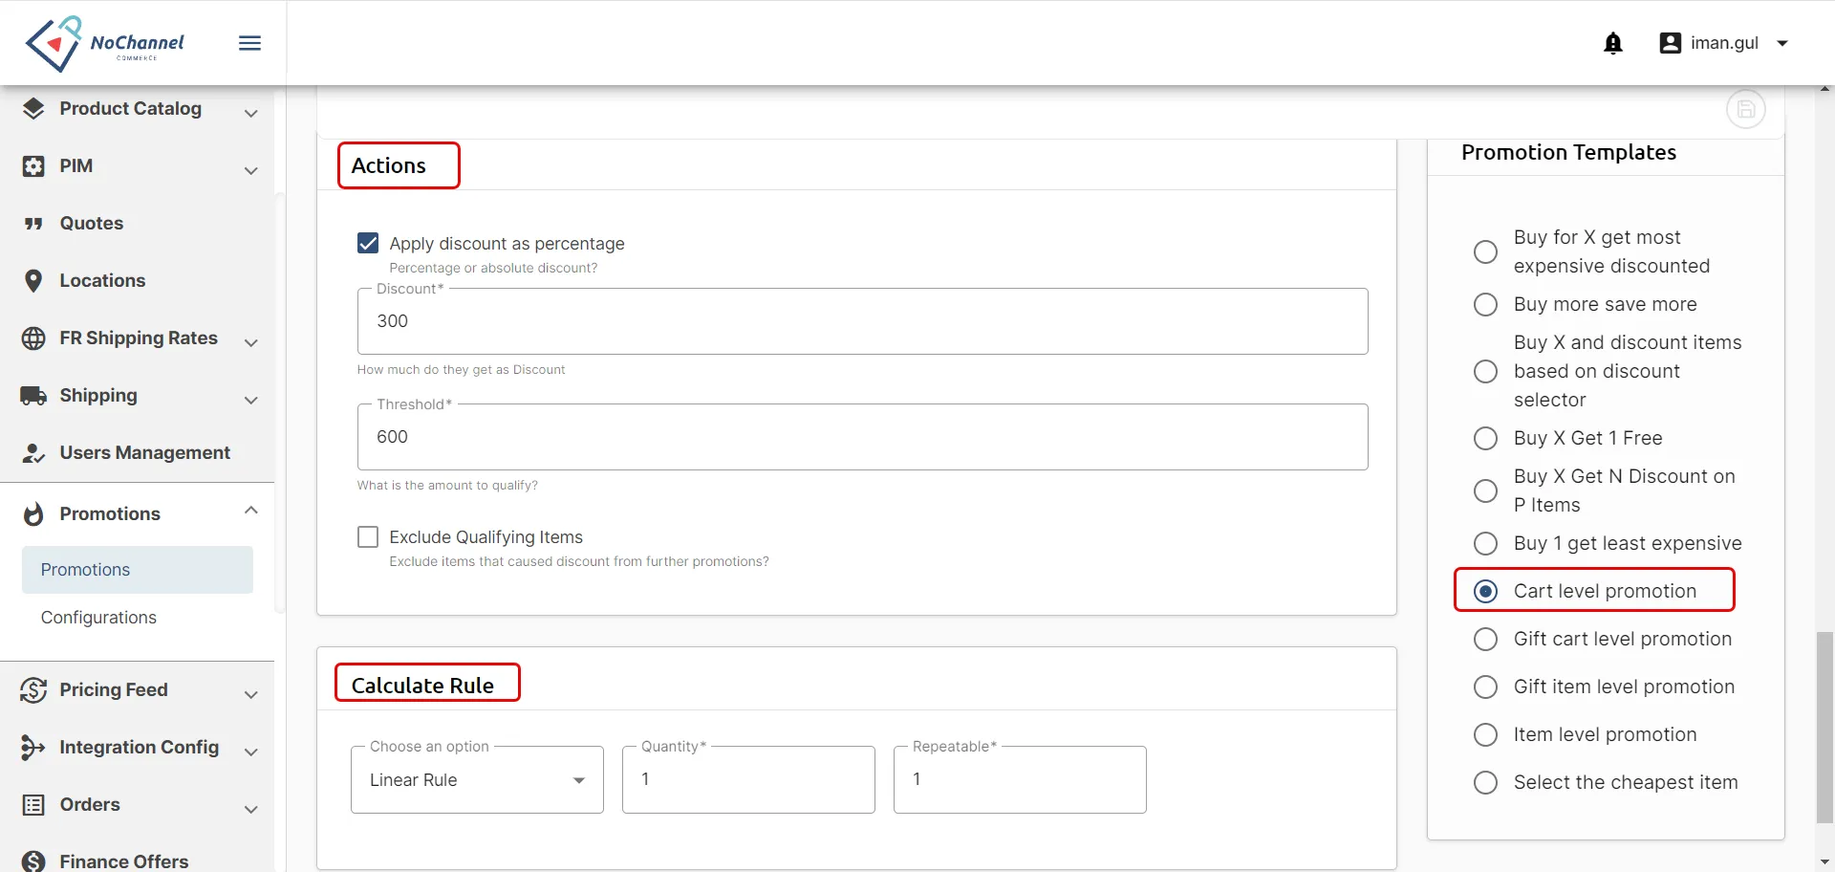
Task: Open the Promotions submenu item
Action: (x=138, y=570)
